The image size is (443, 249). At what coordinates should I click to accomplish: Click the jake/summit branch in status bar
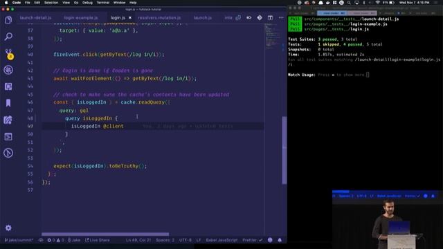point(19,240)
